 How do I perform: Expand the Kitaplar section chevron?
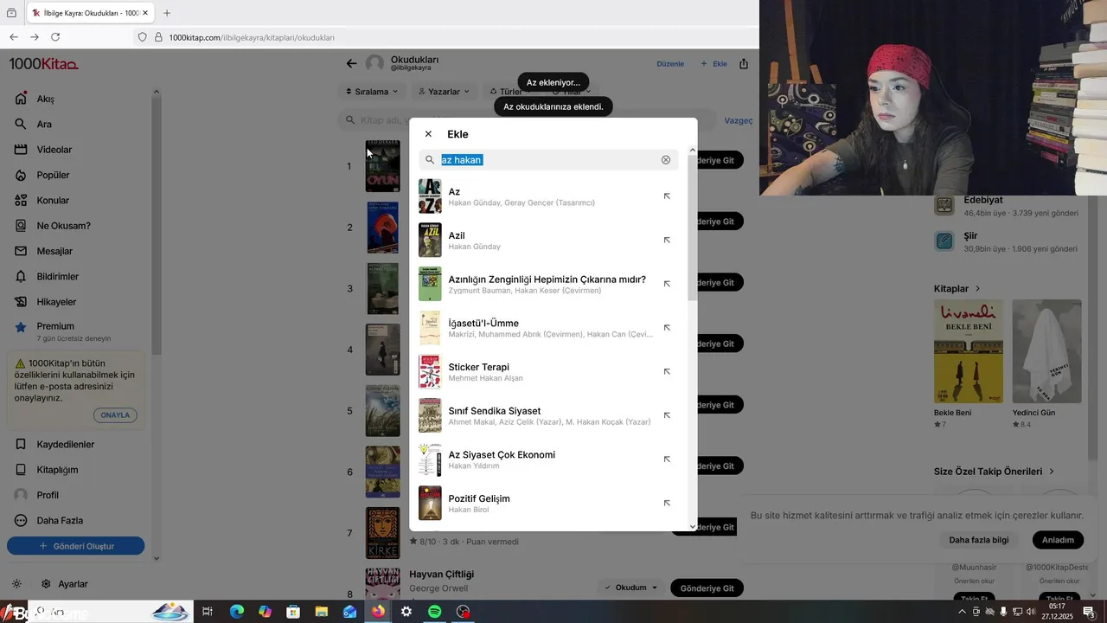pyautogui.click(x=978, y=288)
